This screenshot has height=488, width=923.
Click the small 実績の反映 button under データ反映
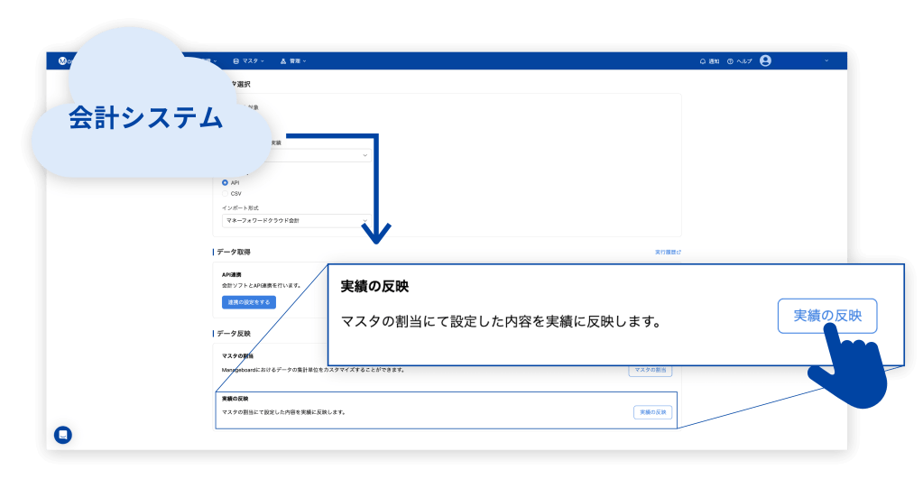point(653,412)
